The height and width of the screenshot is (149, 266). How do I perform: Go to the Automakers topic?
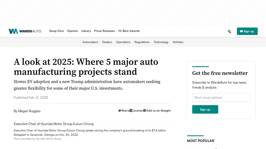click(x=90, y=42)
